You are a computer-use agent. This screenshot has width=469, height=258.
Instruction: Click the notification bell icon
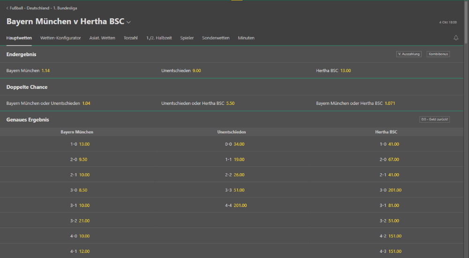(x=455, y=38)
